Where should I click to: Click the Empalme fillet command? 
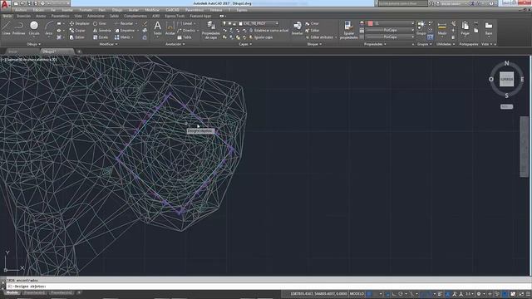(x=125, y=31)
